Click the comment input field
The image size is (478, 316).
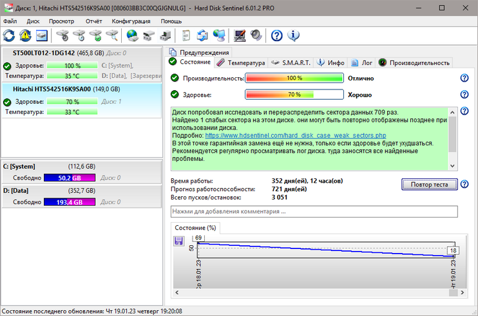(314, 212)
